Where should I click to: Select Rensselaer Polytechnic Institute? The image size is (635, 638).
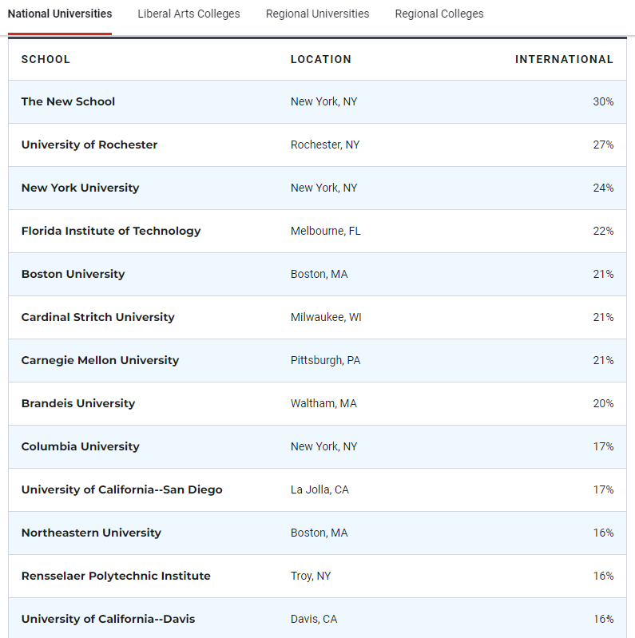[116, 576]
